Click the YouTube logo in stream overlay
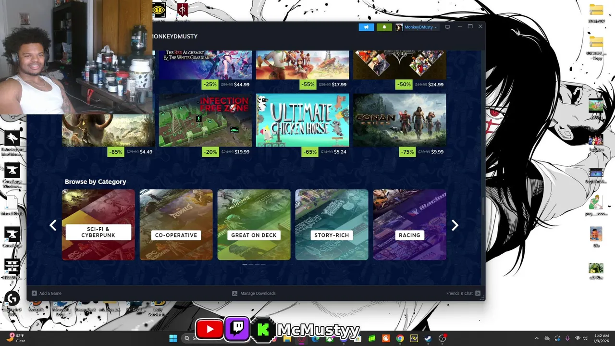The height and width of the screenshot is (346, 615). (x=209, y=329)
